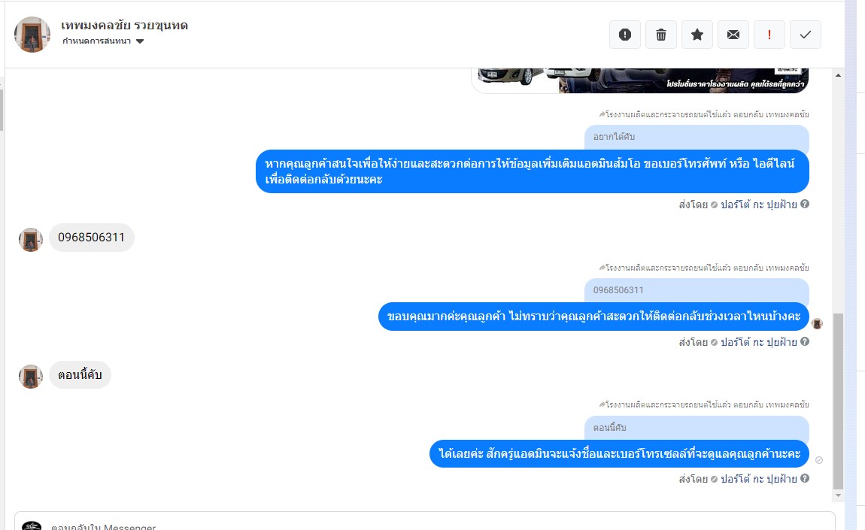
Task: Click scrollbar up arrow in chat
Action: (838, 75)
